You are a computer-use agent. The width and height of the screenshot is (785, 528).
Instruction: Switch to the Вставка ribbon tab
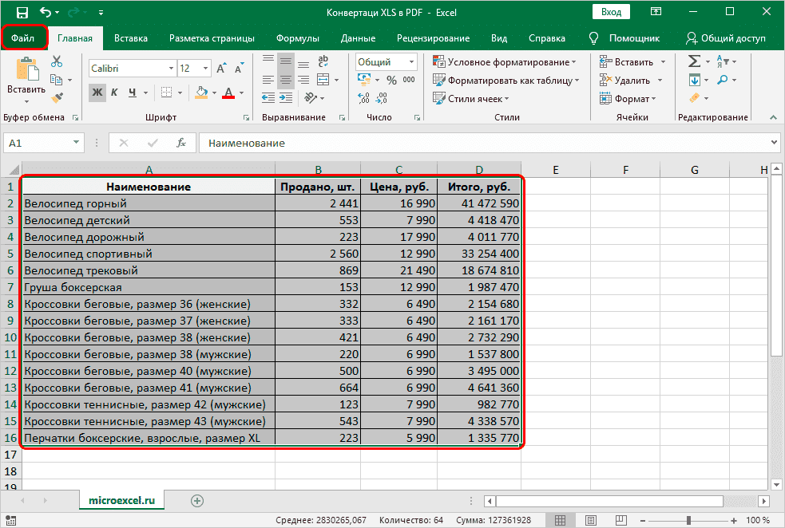[x=131, y=37]
